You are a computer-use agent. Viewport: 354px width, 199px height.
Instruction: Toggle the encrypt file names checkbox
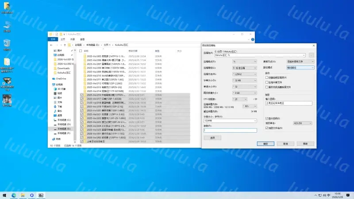click(267, 128)
